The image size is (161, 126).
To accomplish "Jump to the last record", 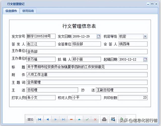I will tap(63, 119).
